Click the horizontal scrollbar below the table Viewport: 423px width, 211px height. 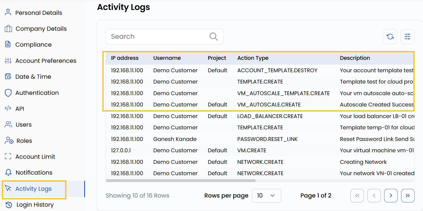pyautogui.click(x=181, y=181)
